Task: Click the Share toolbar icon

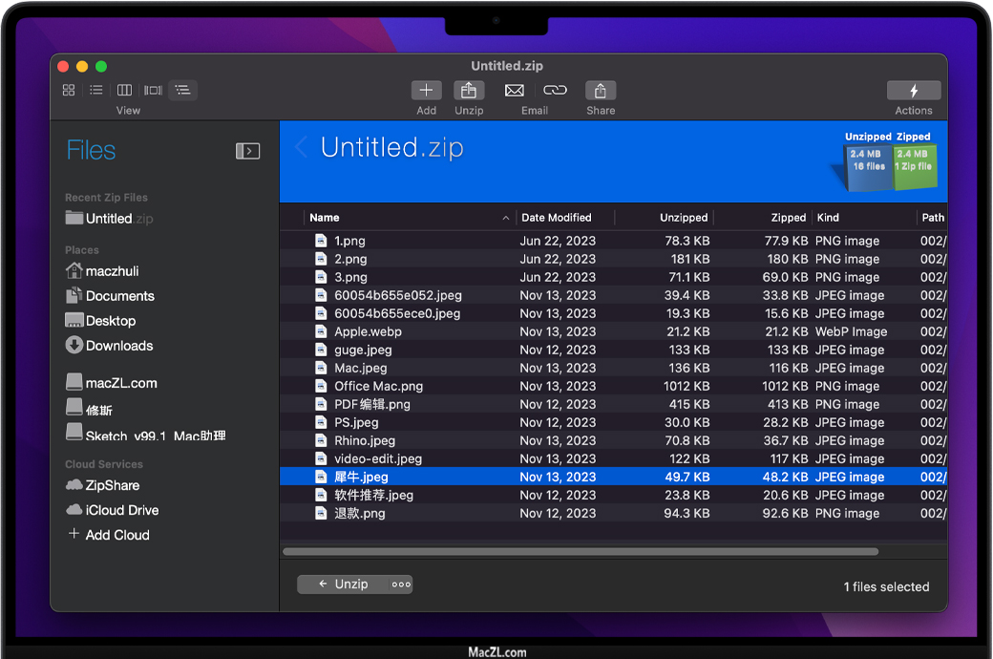Action: [x=600, y=91]
